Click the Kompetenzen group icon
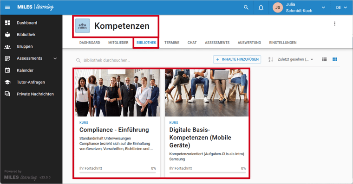 tap(82, 26)
